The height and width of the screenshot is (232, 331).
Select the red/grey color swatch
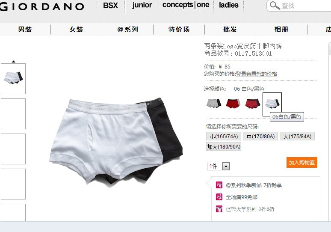233,103
